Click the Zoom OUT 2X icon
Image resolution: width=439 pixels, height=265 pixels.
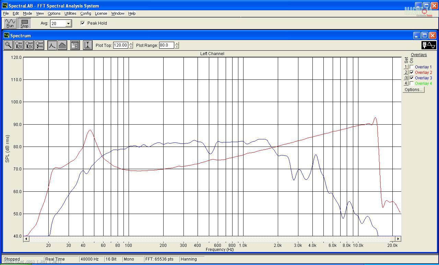tap(29, 45)
